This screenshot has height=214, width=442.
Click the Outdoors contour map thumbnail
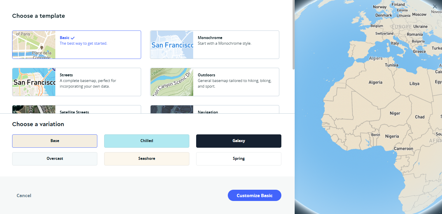point(172,82)
